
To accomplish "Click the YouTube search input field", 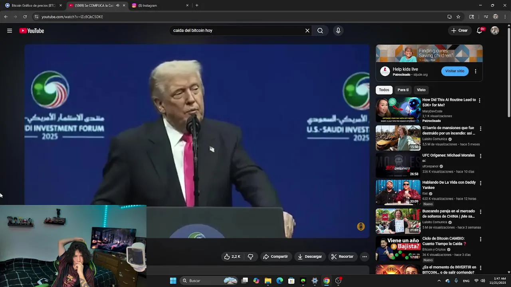I will 238,30.
